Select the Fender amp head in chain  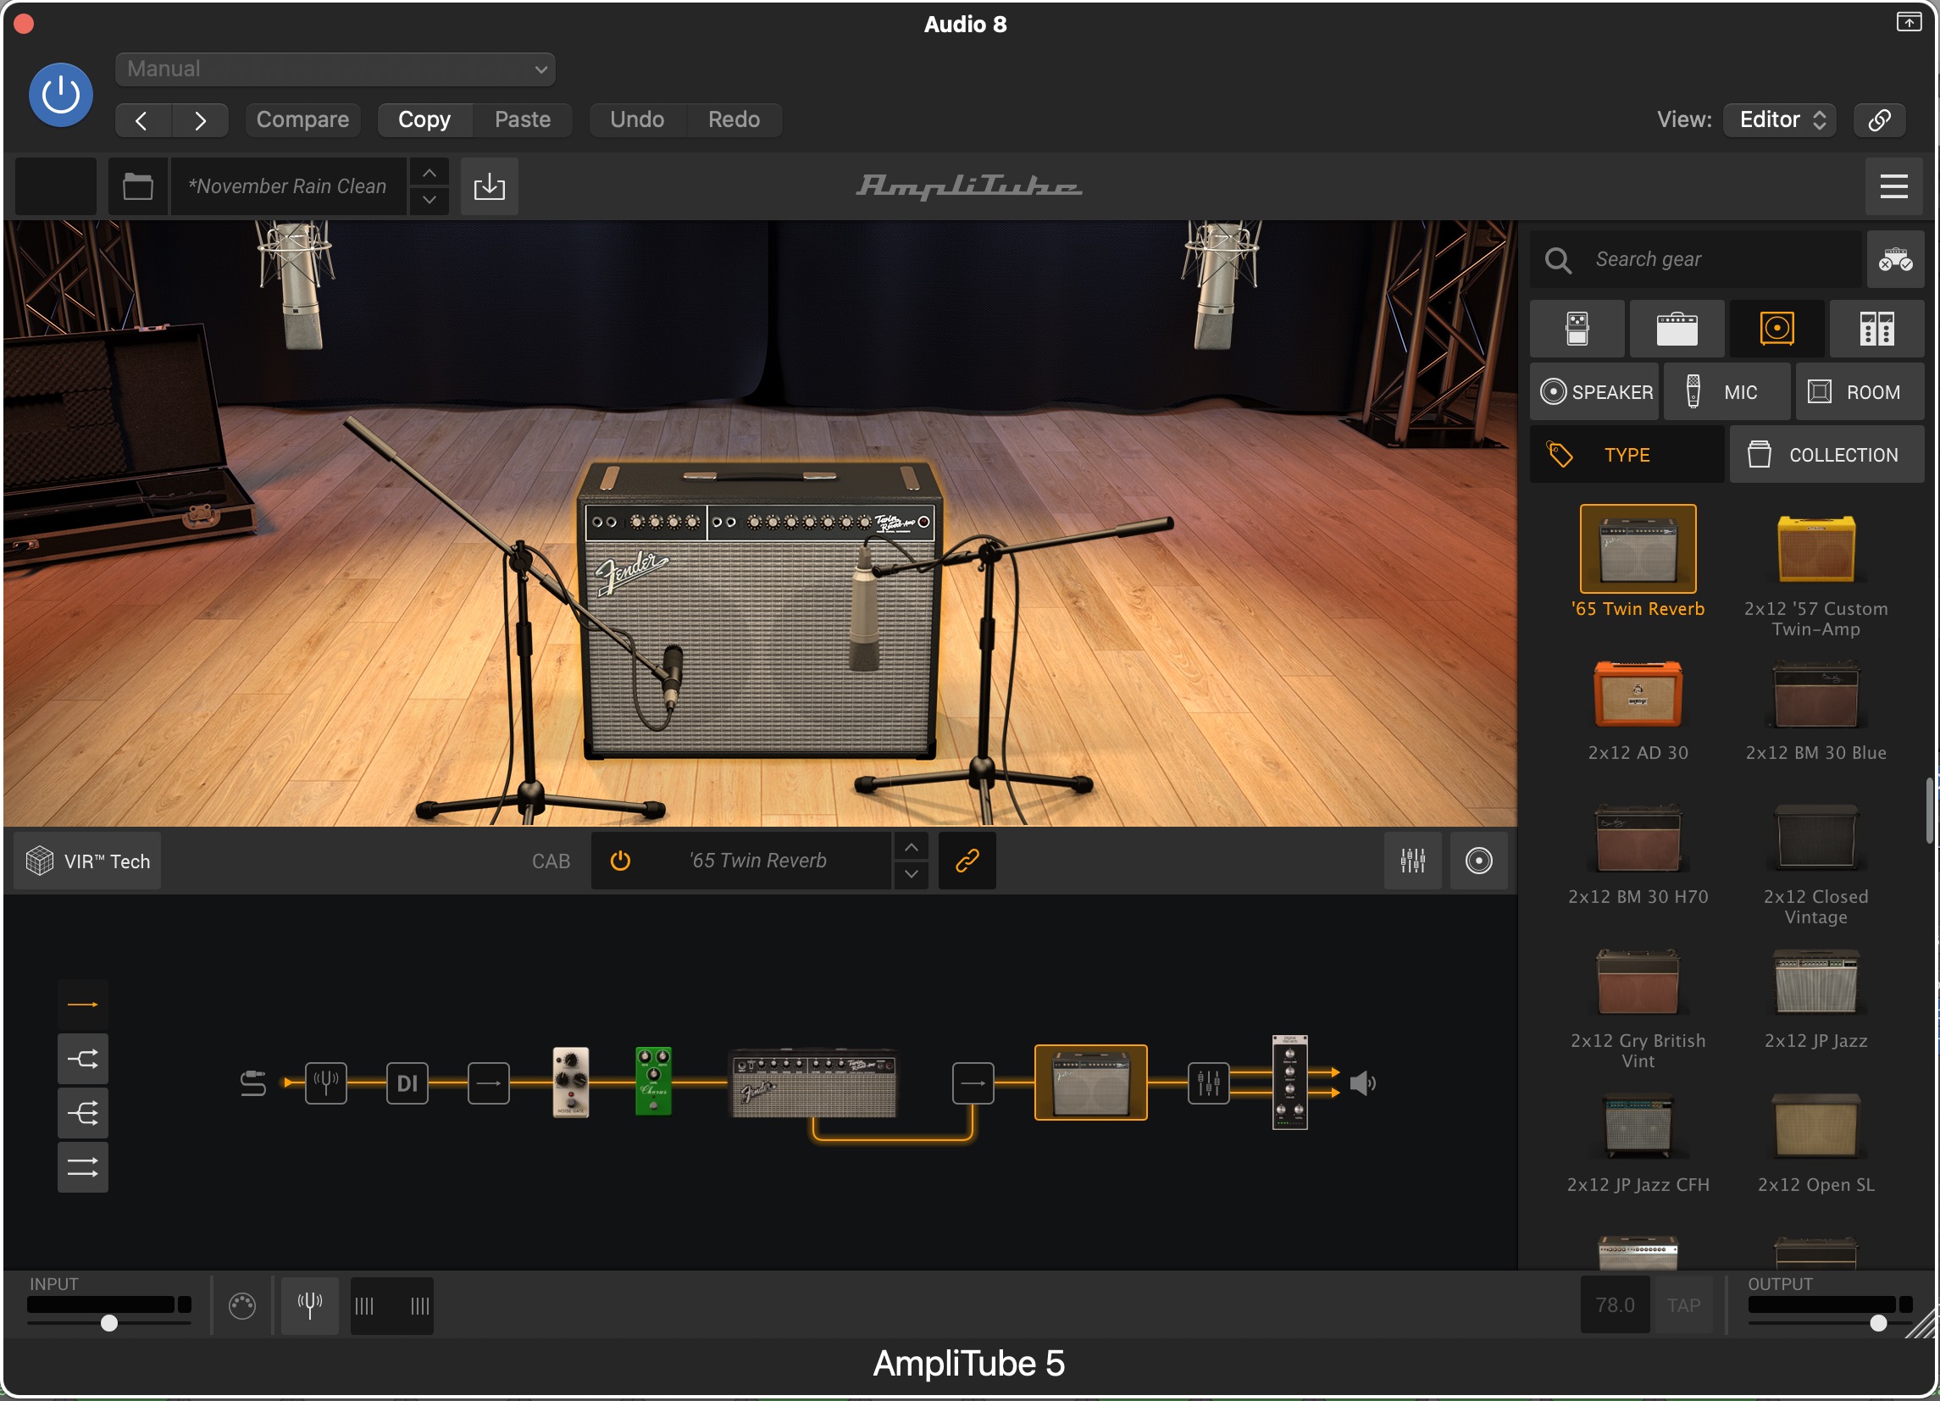click(812, 1084)
